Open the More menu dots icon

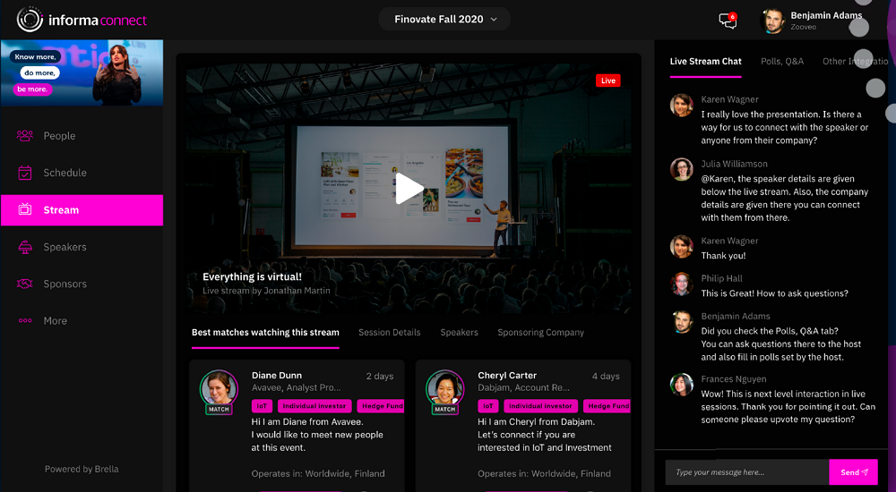click(x=25, y=320)
